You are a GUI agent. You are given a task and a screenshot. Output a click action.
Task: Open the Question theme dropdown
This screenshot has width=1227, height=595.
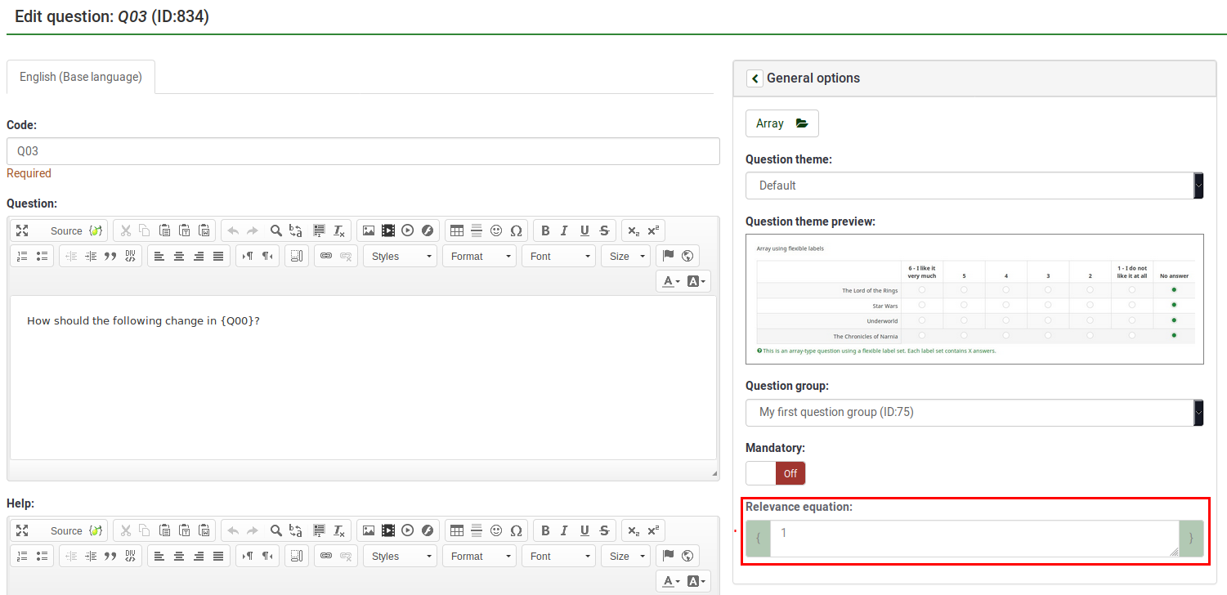(x=974, y=186)
